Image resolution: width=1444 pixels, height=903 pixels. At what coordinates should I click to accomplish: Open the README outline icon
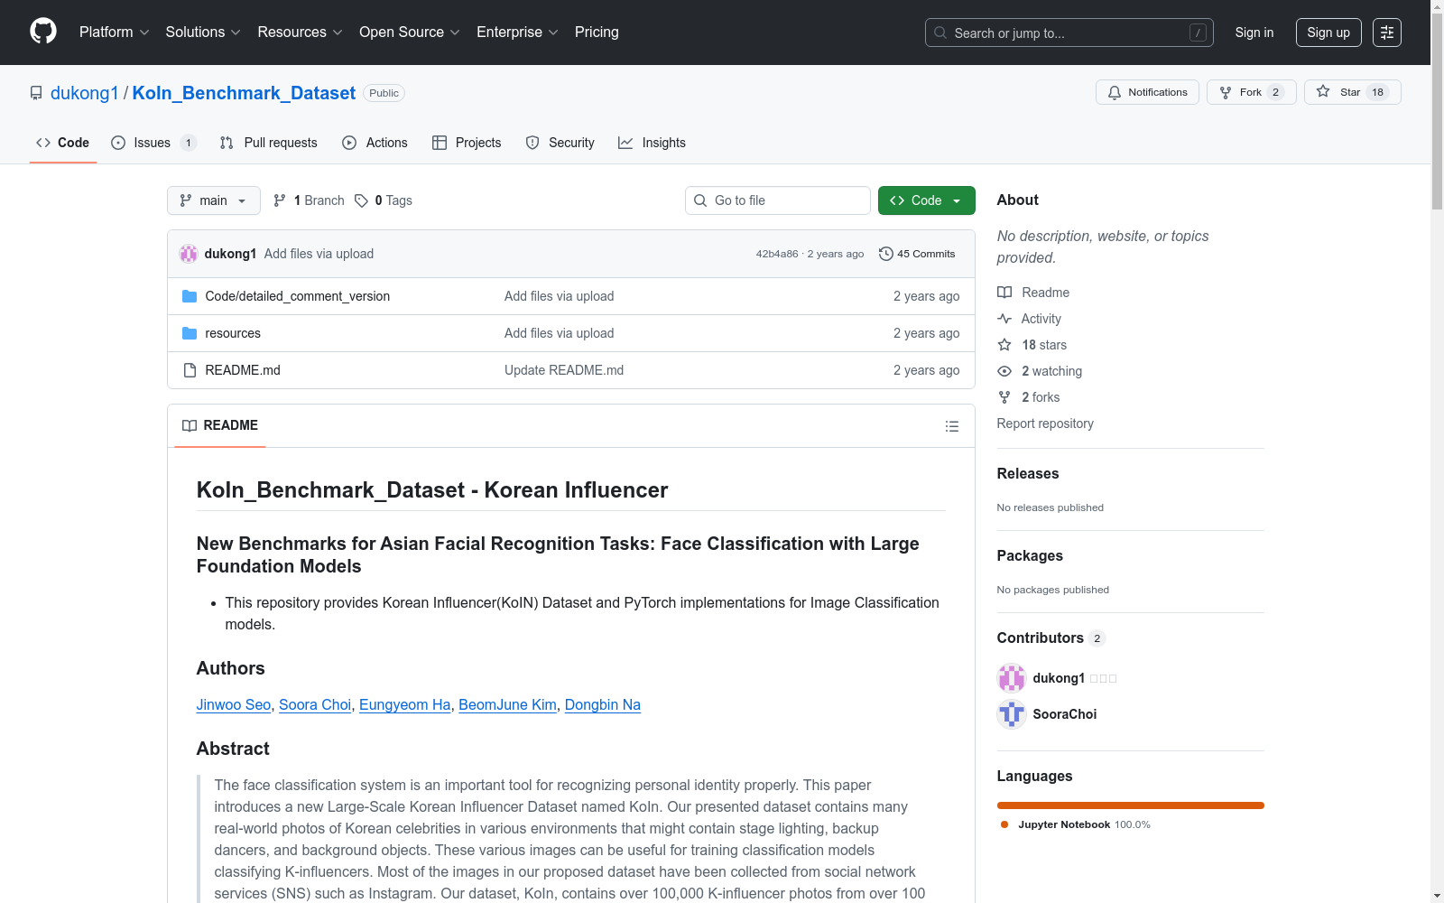(951, 426)
